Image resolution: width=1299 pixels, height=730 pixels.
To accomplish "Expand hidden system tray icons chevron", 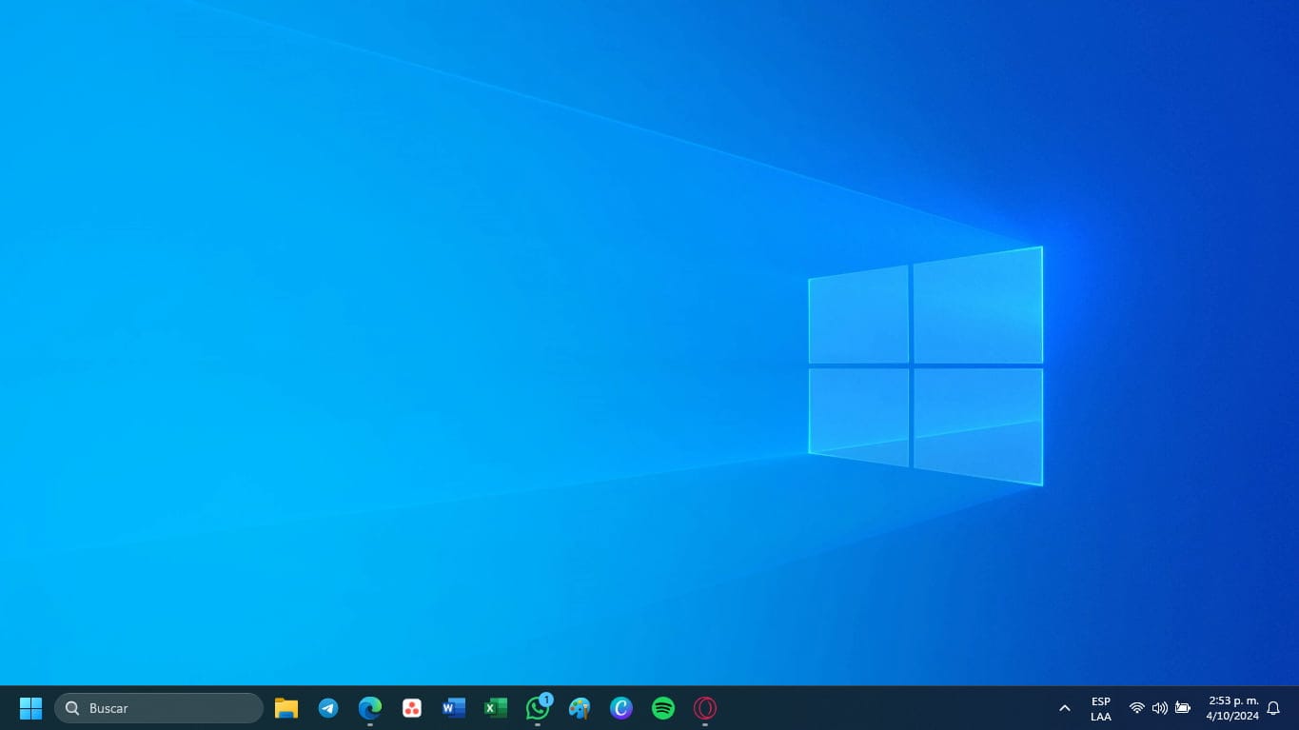I will (x=1065, y=708).
